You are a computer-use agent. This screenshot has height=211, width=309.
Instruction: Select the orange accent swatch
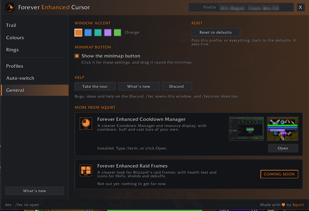[78, 32]
